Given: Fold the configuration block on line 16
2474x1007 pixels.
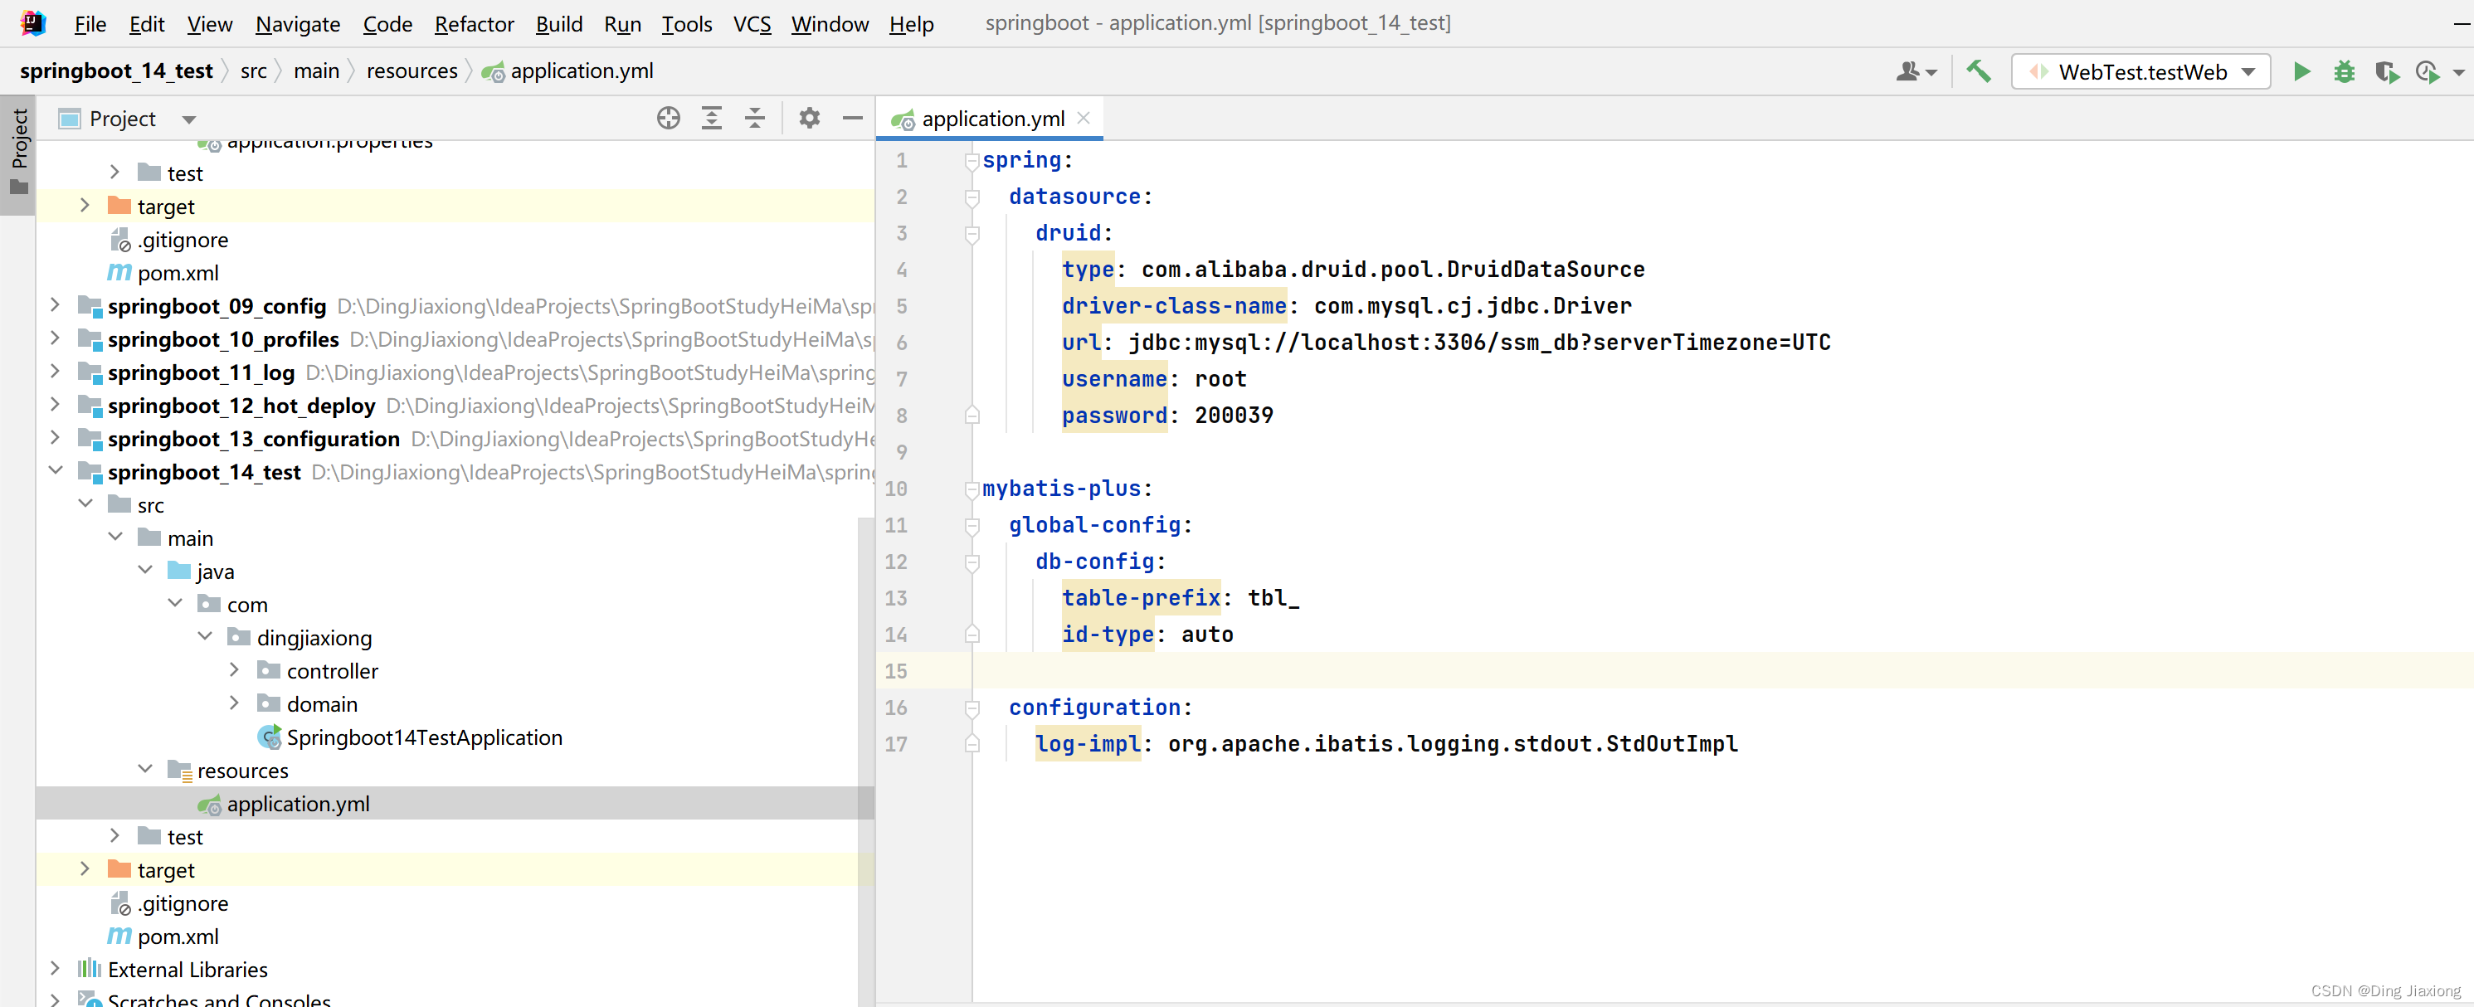Looking at the screenshot, I should pyautogui.click(x=972, y=708).
